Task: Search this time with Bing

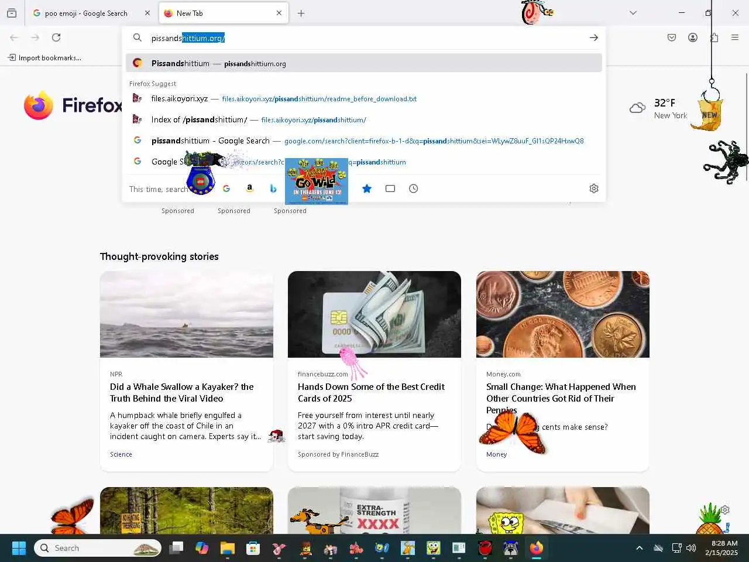Action: click(x=273, y=189)
